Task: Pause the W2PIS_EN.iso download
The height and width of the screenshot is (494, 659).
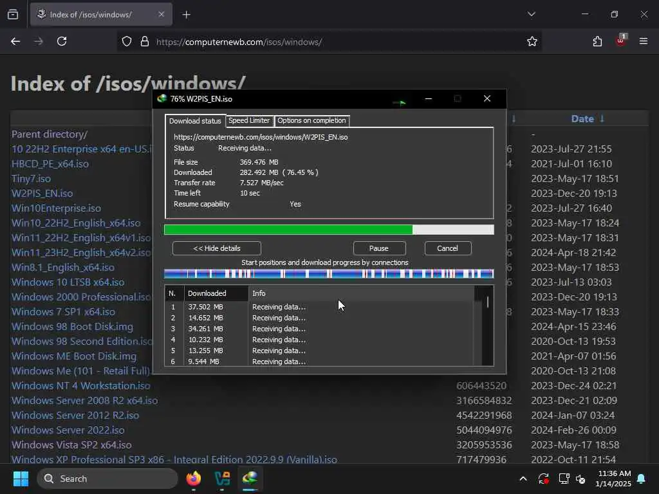Action: click(379, 248)
